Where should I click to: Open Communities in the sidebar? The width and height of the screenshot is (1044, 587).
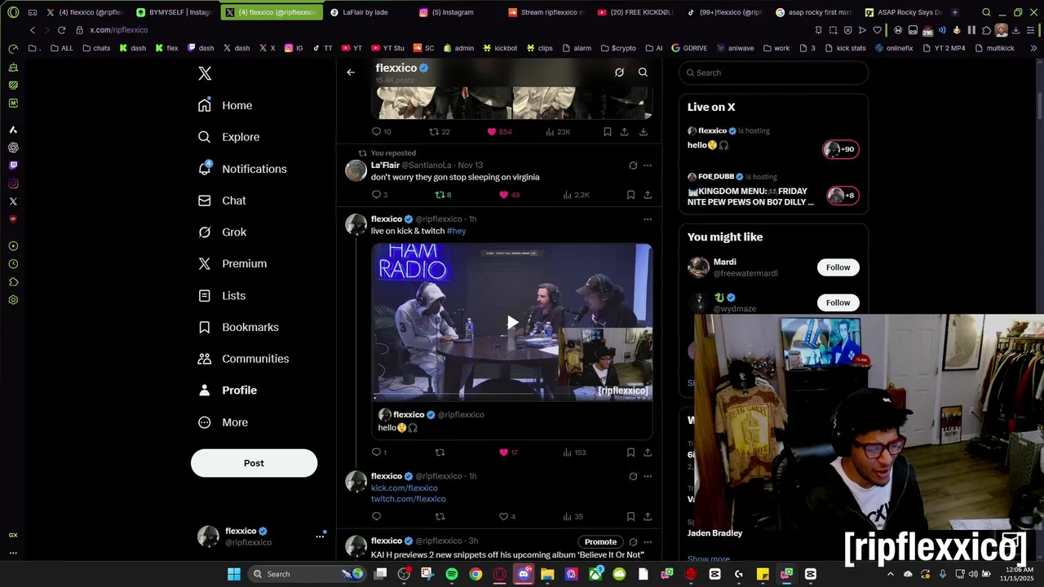click(243, 359)
